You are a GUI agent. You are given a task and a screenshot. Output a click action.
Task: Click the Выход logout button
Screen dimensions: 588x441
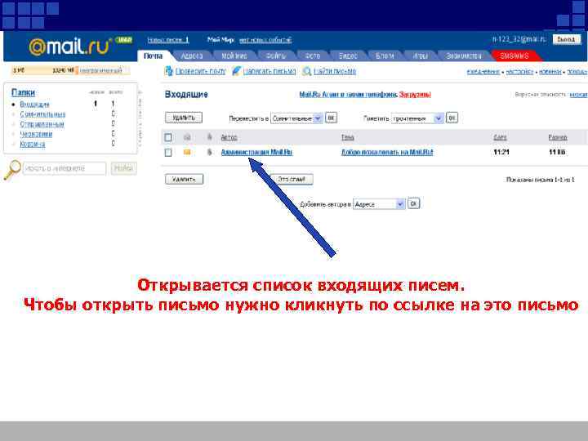click(566, 39)
